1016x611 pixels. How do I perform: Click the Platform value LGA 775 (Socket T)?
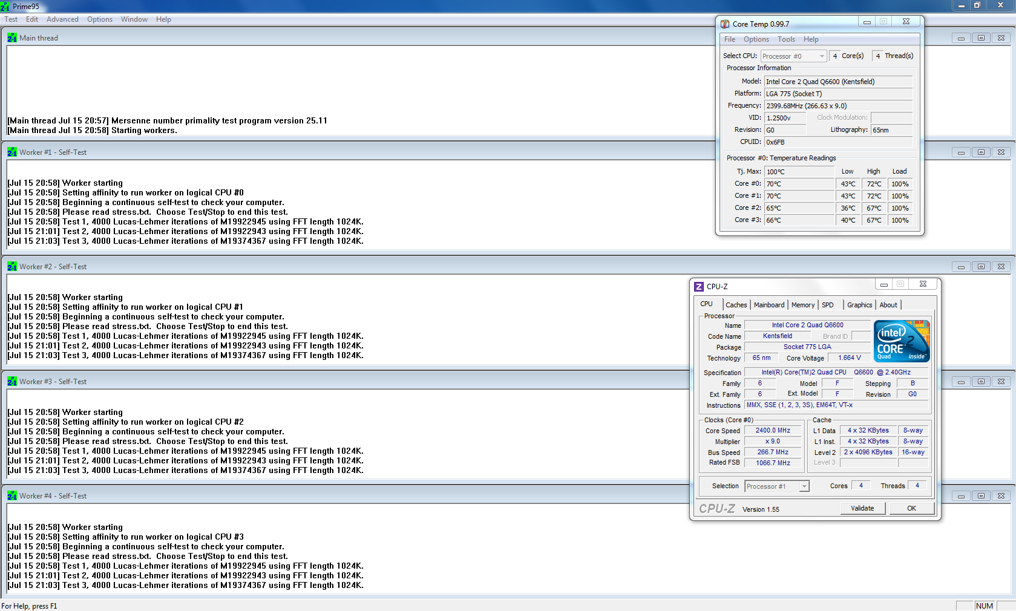point(838,94)
